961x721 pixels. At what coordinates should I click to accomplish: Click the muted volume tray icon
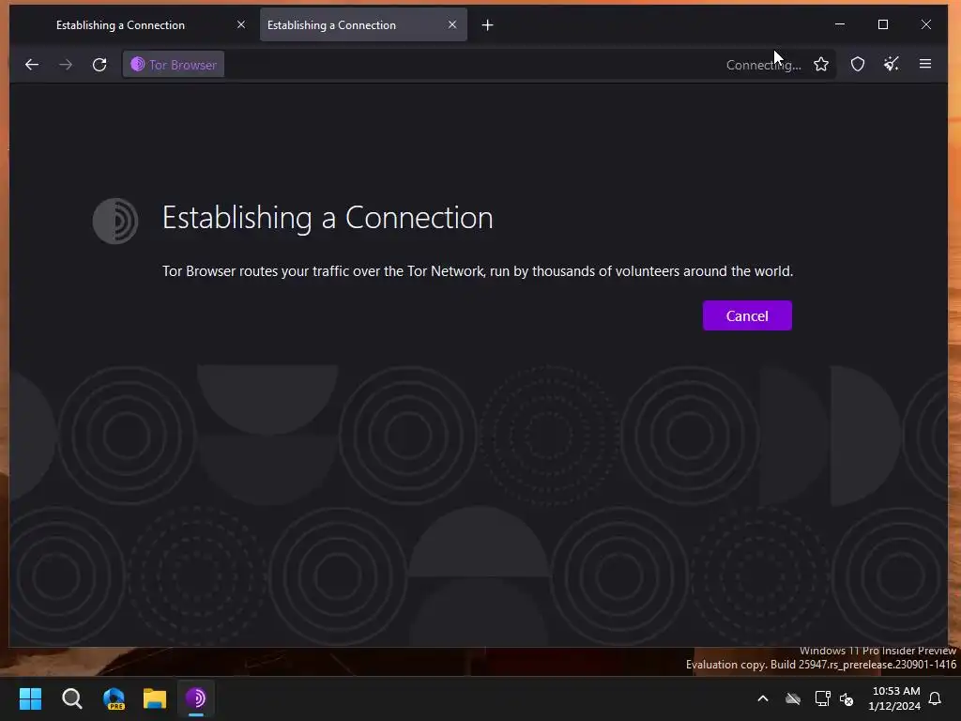point(847,698)
